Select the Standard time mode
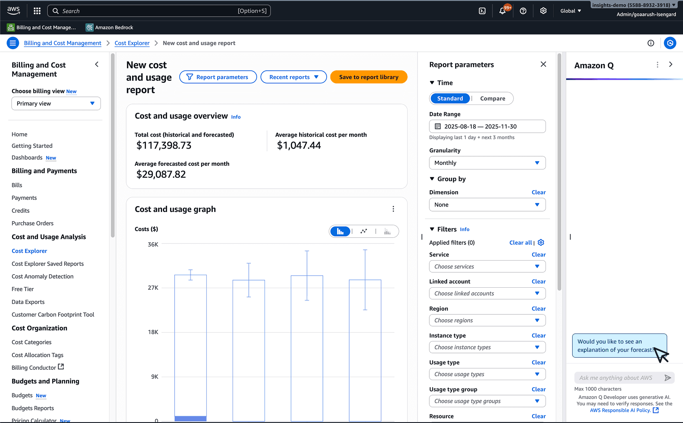The width and height of the screenshot is (683, 423). [450, 99]
